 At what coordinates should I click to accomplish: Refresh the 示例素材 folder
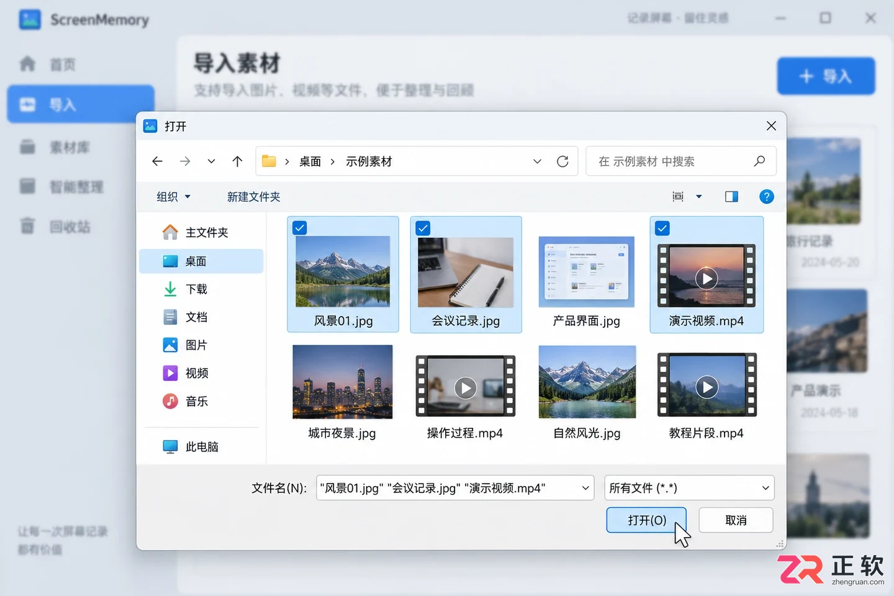click(x=562, y=161)
